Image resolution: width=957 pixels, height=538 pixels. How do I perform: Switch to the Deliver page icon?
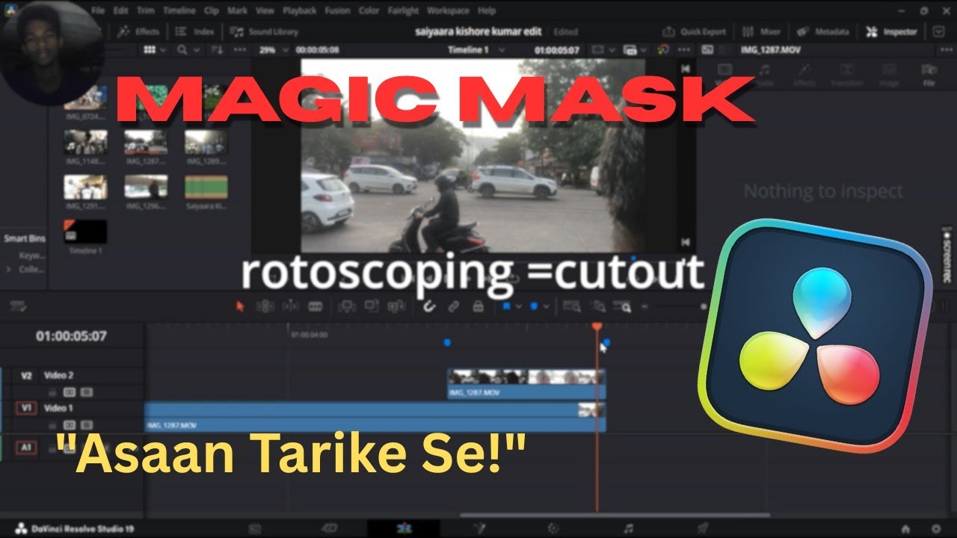pyautogui.click(x=704, y=528)
